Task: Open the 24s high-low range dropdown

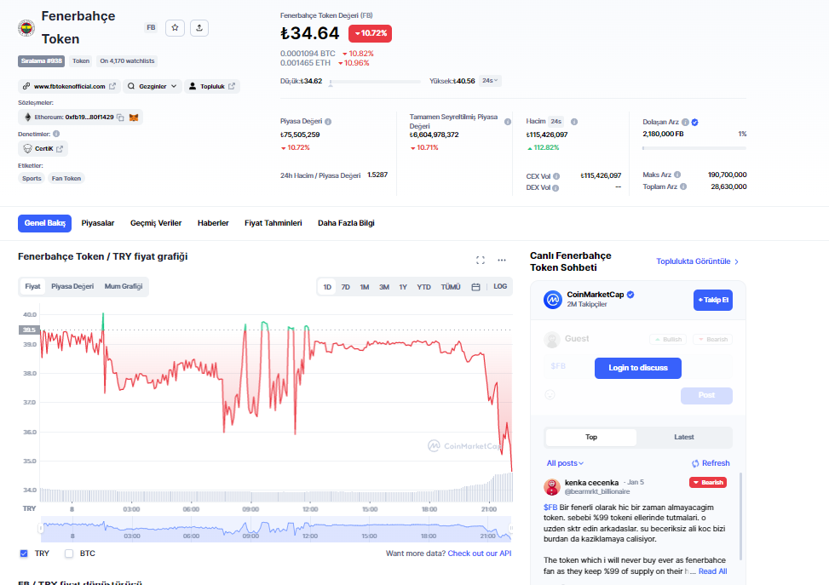Action: pos(490,81)
